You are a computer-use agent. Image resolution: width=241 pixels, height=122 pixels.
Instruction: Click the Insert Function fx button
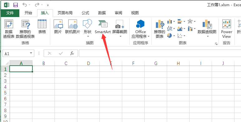coord(72,53)
